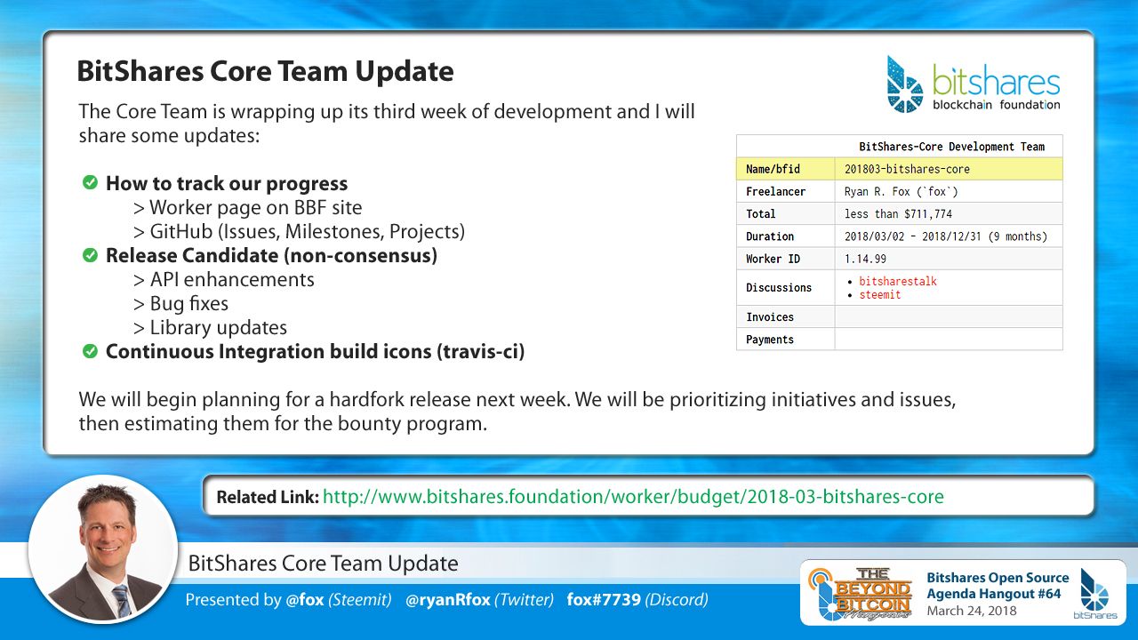
Task: Click the green check beside 'Release Candidate'
Action: point(90,255)
